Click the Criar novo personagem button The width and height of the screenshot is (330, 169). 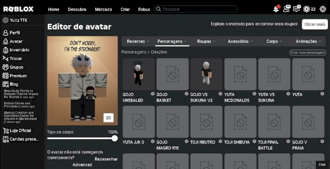[308, 53]
